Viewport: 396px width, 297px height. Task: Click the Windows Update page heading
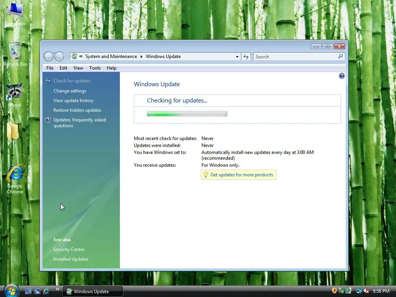click(157, 84)
